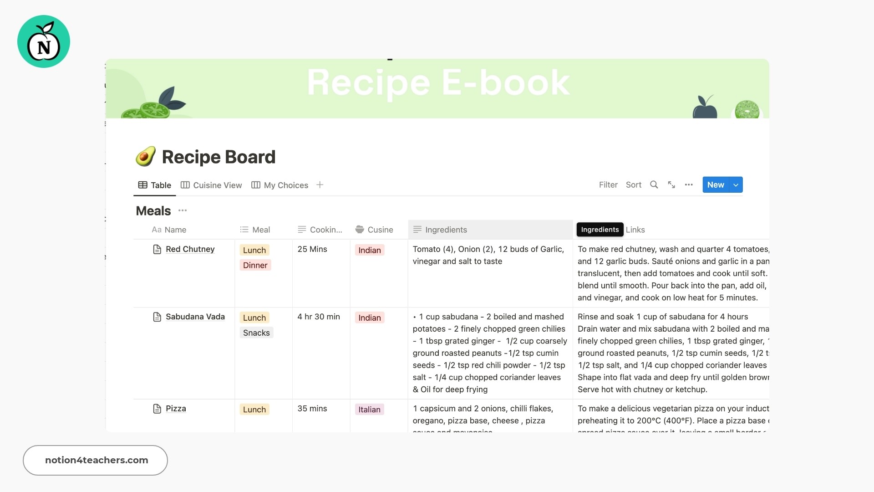Image resolution: width=874 pixels, height=492 pixels.
Task: Expand the Meals column options menu
Action: pyautogui.click(x=182, y=210)
